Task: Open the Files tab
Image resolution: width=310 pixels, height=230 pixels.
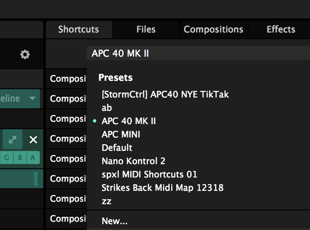Action: point(146,30)
